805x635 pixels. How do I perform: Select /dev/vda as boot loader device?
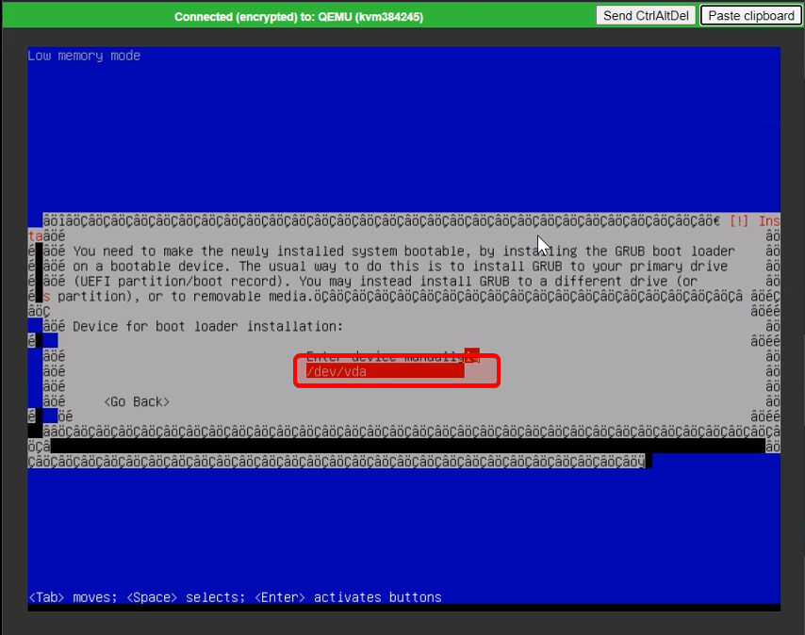point(385,371)
